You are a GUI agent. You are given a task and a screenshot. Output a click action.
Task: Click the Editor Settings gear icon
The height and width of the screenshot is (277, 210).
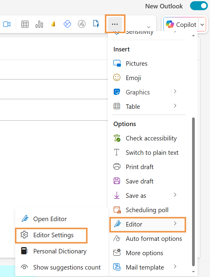24,235
